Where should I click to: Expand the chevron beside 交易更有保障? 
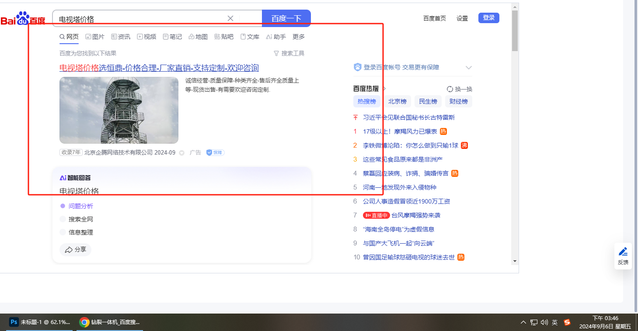pyautogui.click(x=469, y=67)
